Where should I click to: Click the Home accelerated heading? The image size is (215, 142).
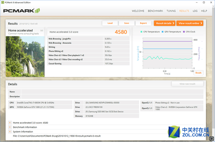click(x=20, y=31)
